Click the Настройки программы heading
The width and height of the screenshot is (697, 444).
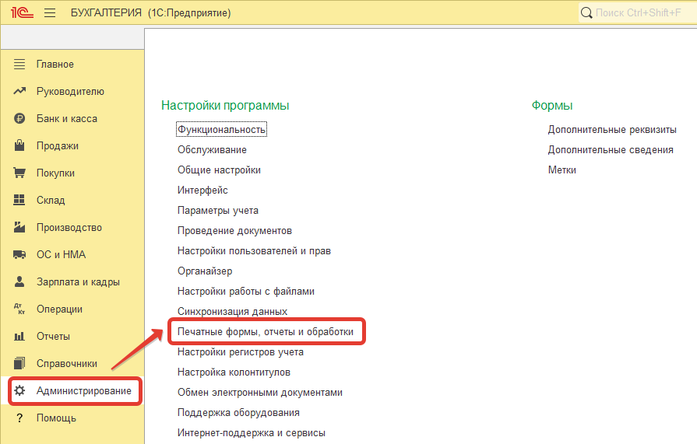[x=225, y=105]
